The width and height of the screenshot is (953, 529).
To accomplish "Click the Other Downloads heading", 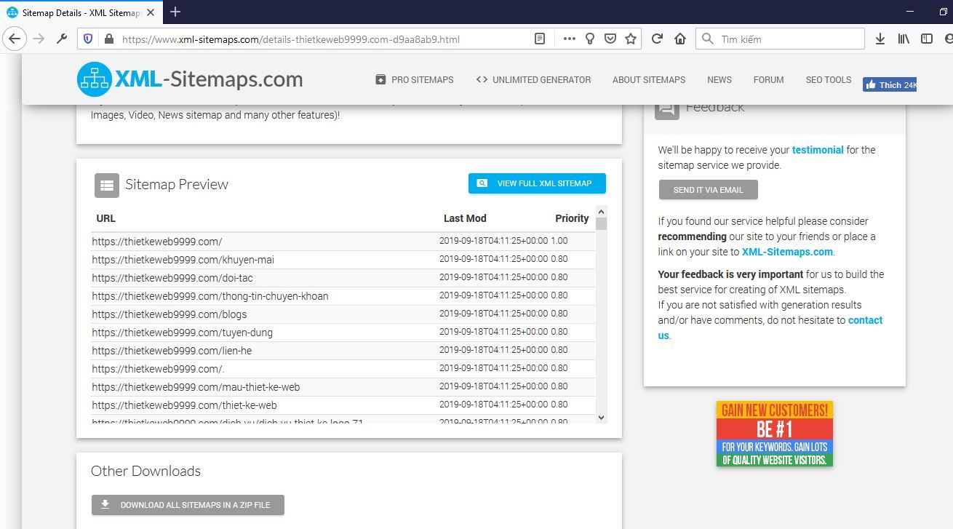I will tap(145, 471).
